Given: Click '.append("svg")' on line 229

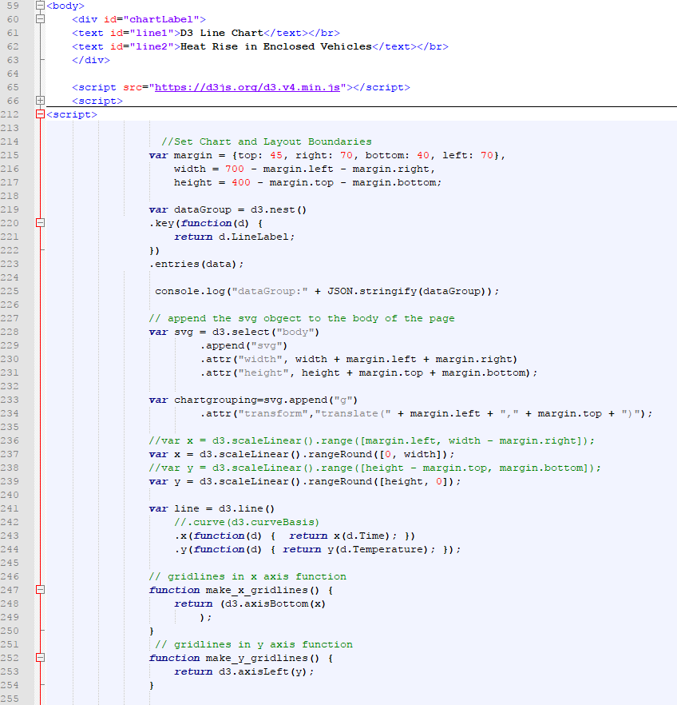Looking at the screenshot, I should 243,345.
